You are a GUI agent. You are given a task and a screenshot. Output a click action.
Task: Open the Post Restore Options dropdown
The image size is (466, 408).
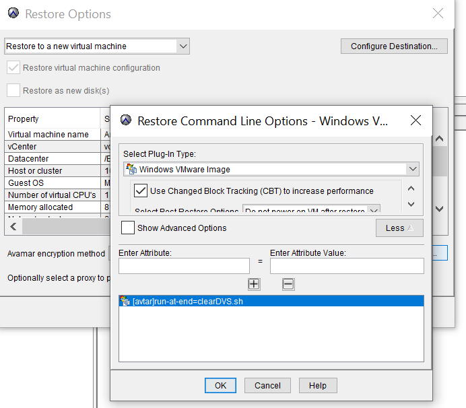[x=374, y=209]
